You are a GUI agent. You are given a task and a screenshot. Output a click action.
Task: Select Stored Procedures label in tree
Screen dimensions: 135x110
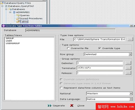click(31, 18)
